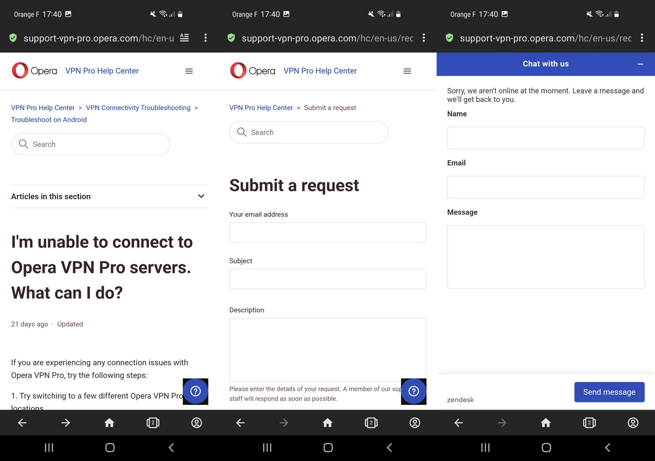
Task: Open the tab switcher on the right screen
Action: pyautogui.click(x=589, y=423)
